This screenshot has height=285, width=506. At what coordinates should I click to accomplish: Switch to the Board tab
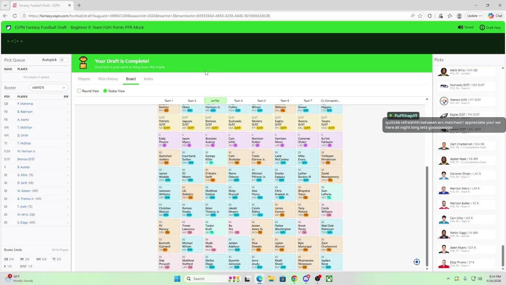tap(131, 79)
